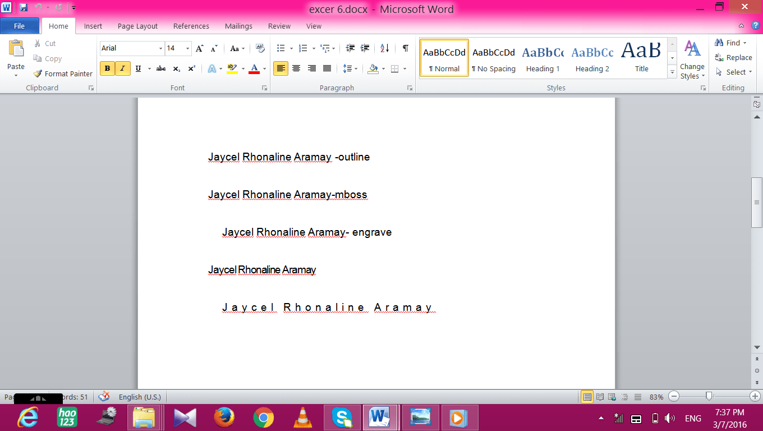The width and height of the screenshot is (763, 431).
Task: Click the Grow Font icon
Action: (x=200, y=48)
